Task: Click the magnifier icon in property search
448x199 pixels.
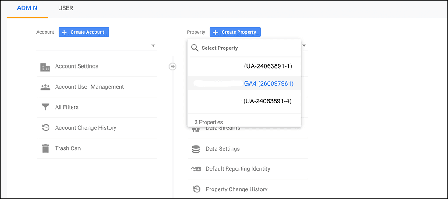Action: 195,48
